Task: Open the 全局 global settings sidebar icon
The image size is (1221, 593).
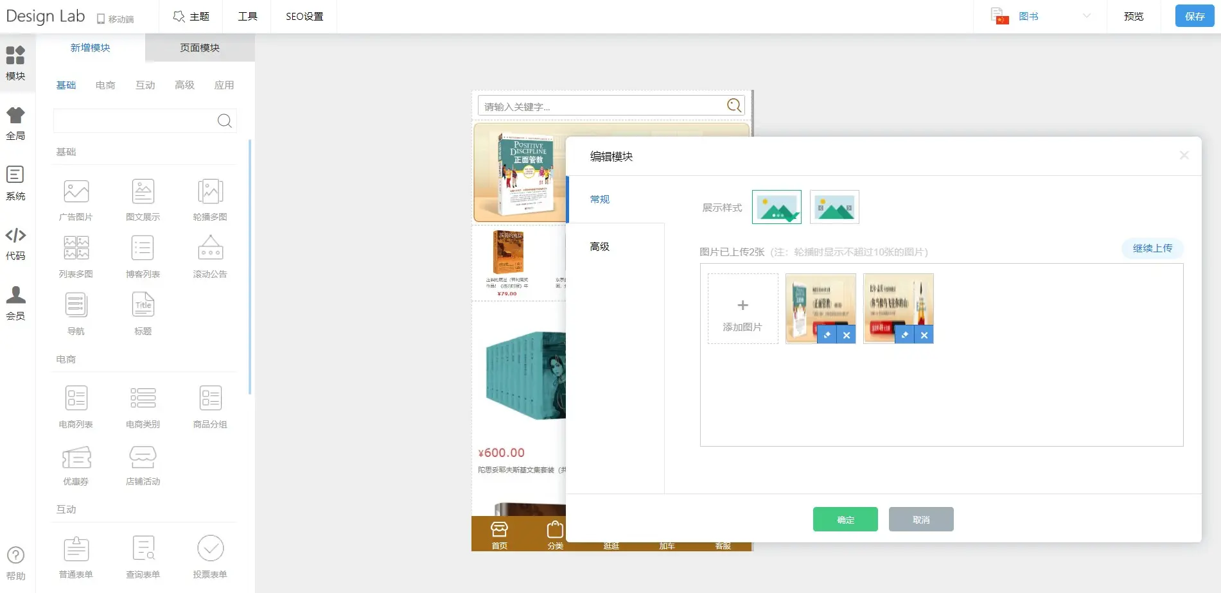Action: (15, 123)
